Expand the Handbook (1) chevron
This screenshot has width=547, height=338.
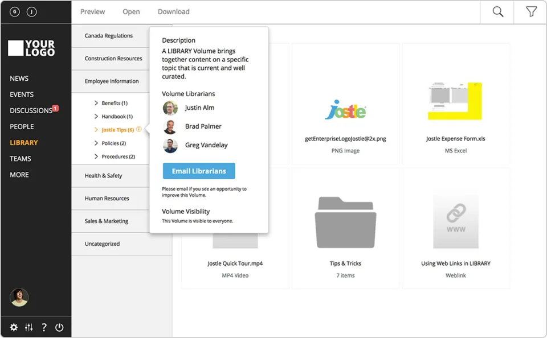(96, 116)
